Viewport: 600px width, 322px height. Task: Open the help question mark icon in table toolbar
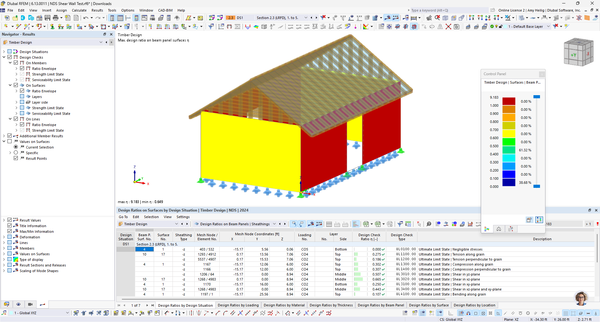click(429, 224)
